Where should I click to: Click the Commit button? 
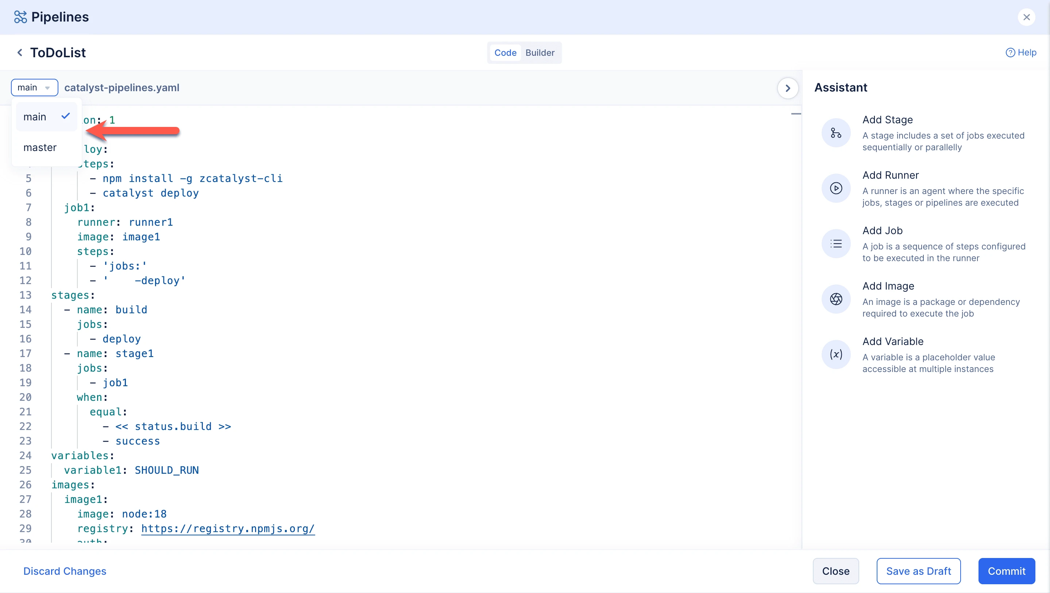(1006, 571)
